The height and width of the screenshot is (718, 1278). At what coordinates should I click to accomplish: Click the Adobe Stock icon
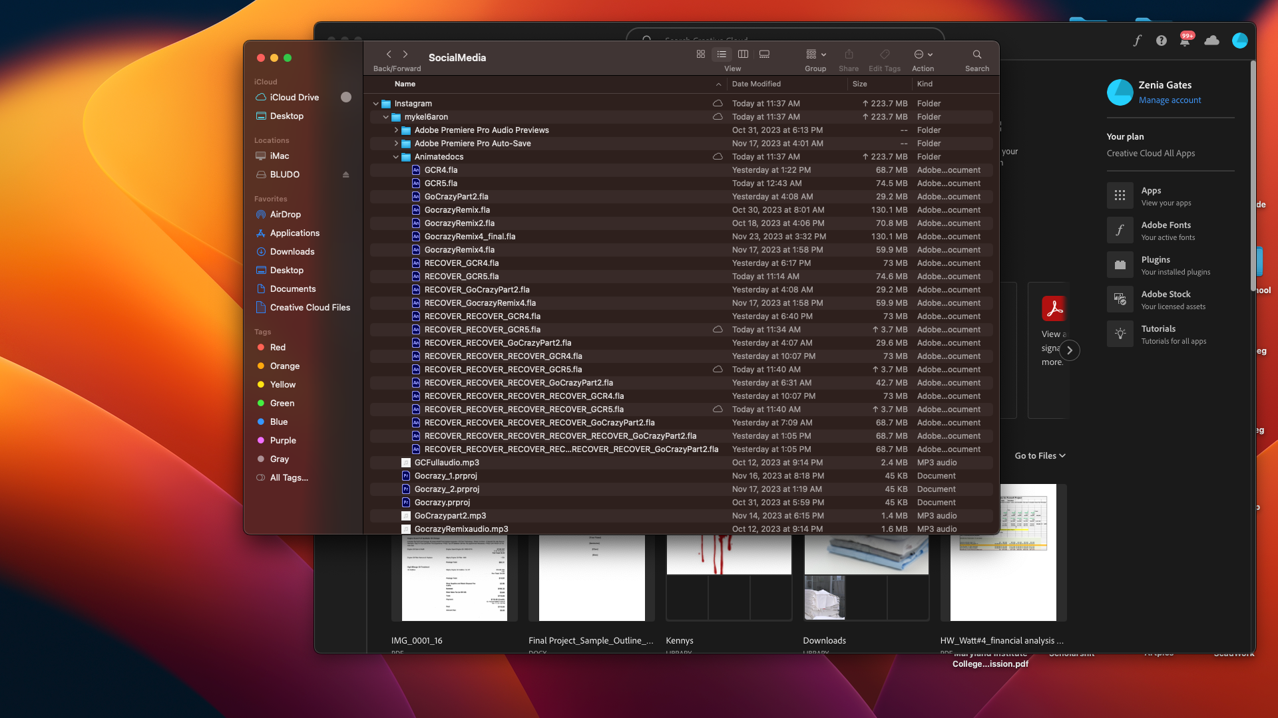1120,299
